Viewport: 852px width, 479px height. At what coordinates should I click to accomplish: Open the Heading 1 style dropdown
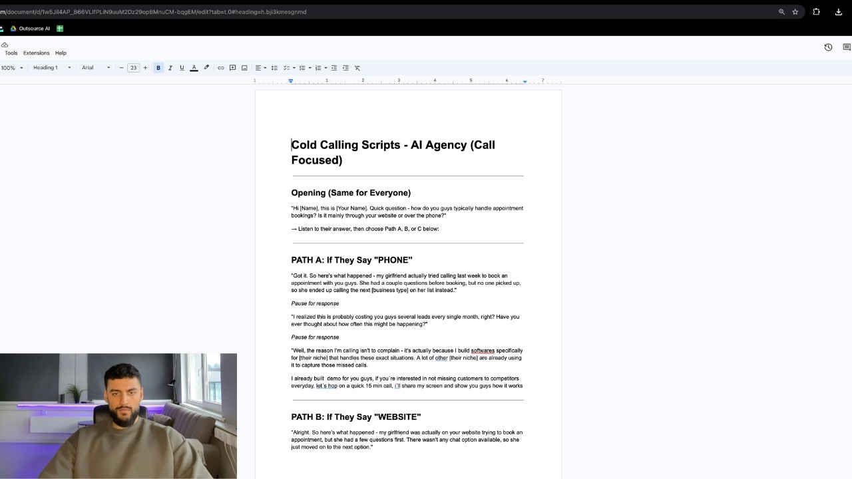point(52,68)
